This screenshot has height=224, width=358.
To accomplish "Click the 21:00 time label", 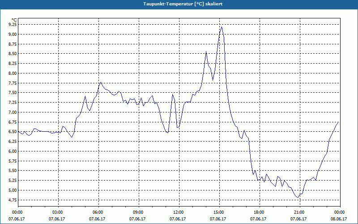I will pyautogui.click(x=300, y=212).
